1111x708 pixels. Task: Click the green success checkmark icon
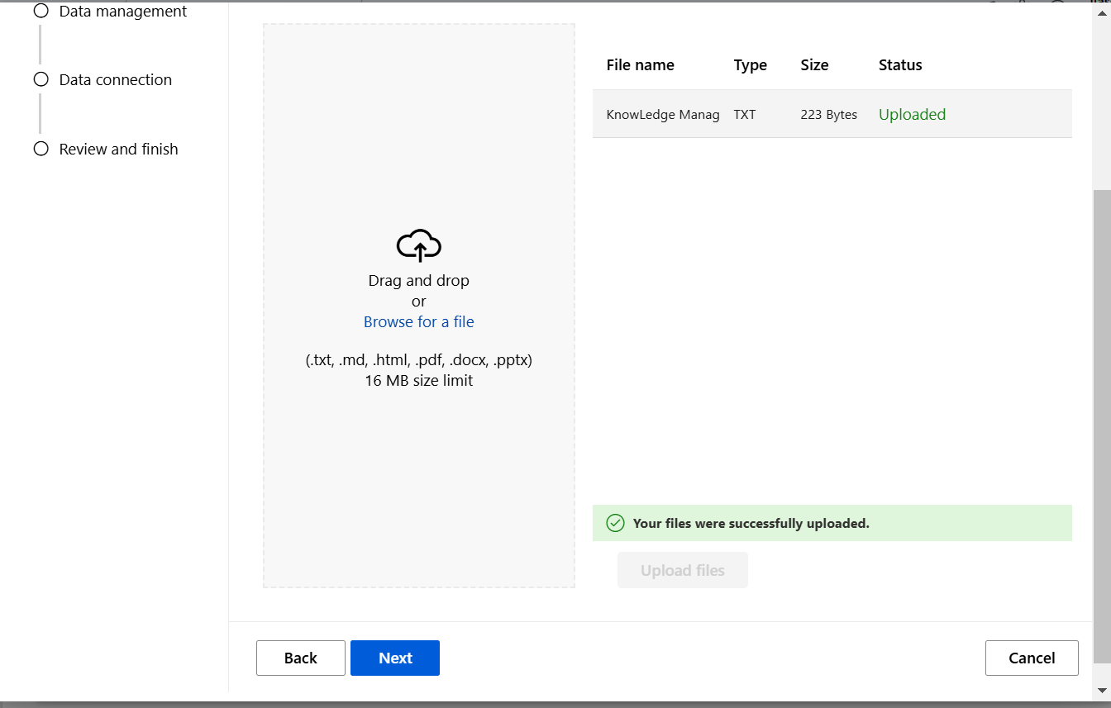pos(615,523)
